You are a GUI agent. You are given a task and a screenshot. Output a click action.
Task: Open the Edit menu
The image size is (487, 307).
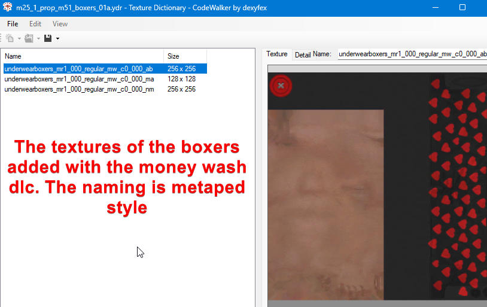point(35,24)
